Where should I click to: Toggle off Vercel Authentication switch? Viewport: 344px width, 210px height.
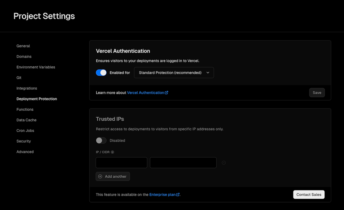tap(101, 73)
